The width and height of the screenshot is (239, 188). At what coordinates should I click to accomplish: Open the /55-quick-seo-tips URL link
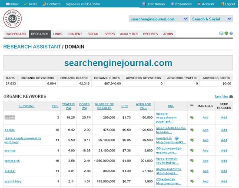(169, 151)
